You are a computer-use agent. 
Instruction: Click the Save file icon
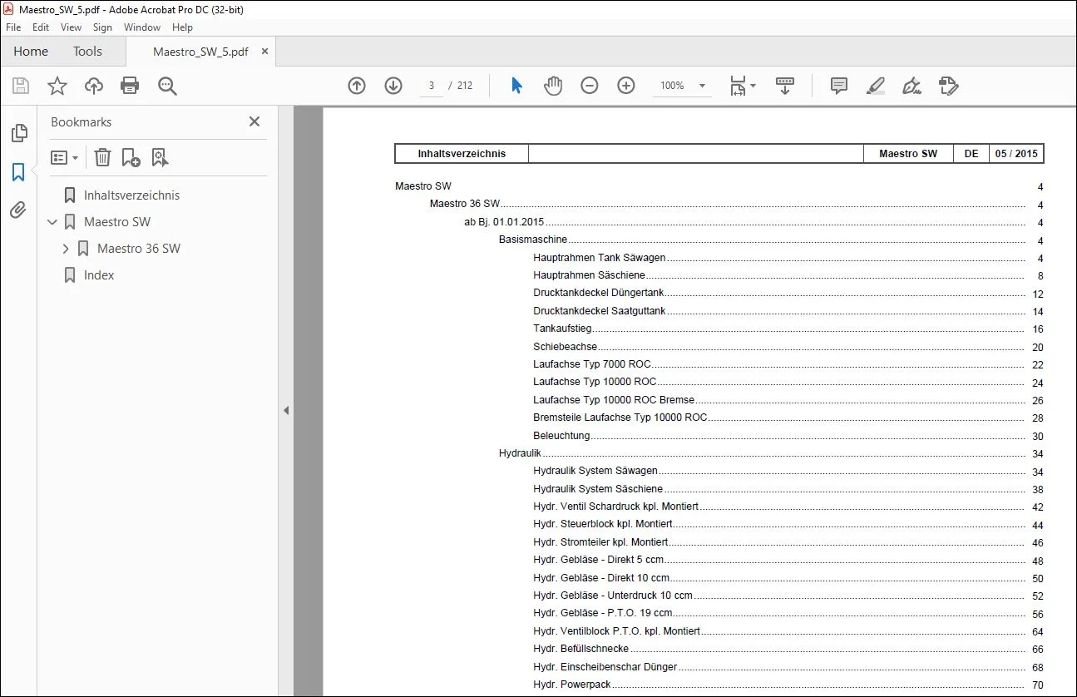pyautogui.click(x=21, y=86)
